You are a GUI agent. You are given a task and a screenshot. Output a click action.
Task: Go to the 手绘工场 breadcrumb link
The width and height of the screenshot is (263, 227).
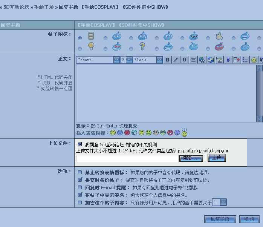44,7
